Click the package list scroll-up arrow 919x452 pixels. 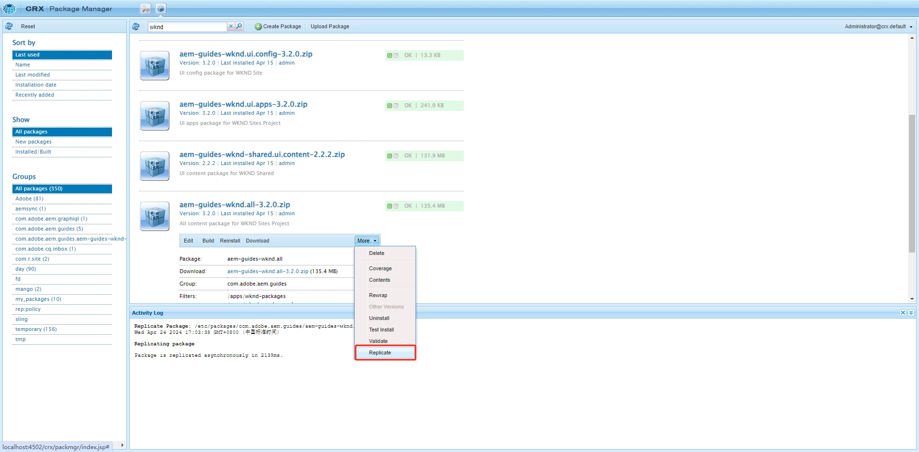coord(912,37)
